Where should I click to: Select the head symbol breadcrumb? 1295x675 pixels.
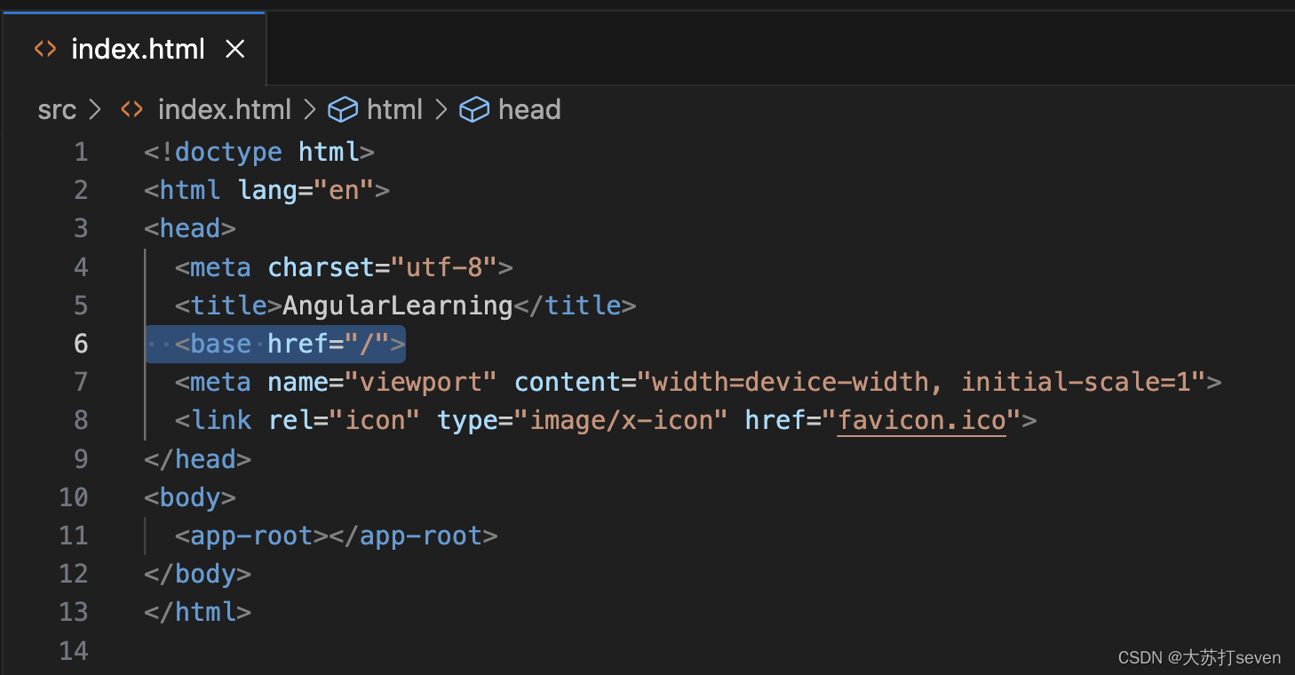(529, 110)
